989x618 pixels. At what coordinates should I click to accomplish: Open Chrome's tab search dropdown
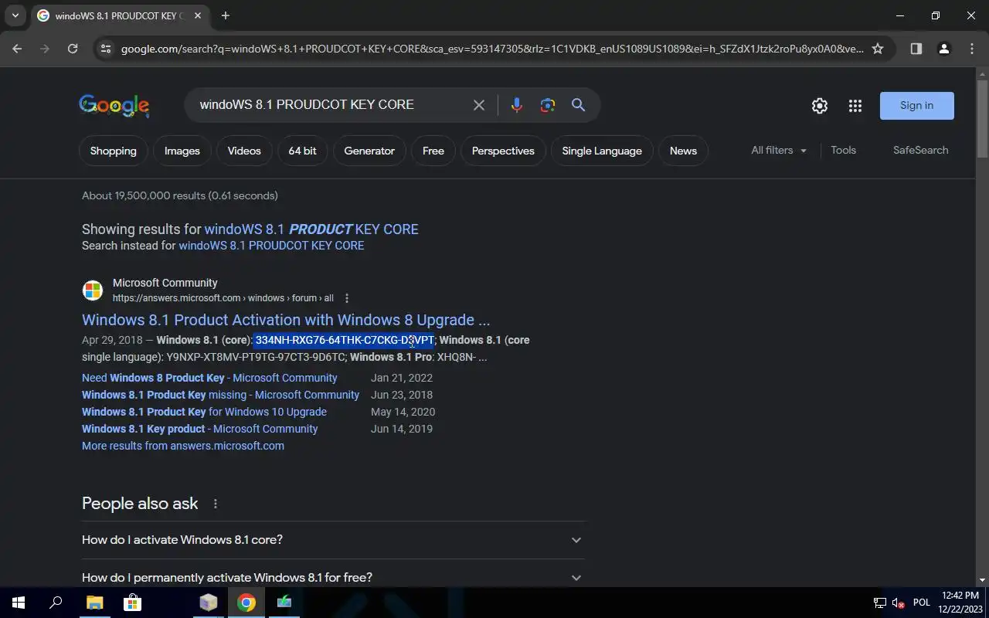point(15,15)
